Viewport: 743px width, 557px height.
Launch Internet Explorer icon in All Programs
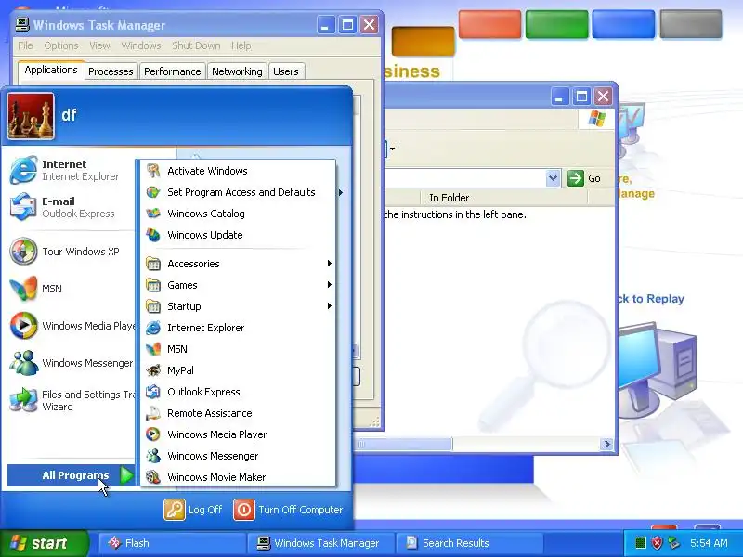point(153,328)
